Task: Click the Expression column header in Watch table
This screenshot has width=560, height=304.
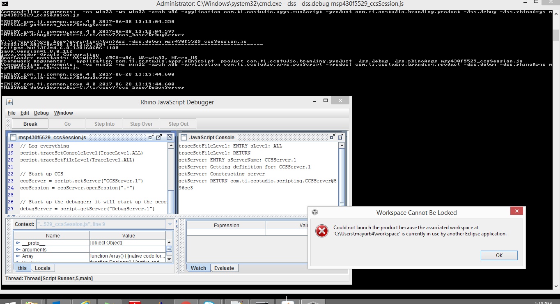Action: point(226,226)
